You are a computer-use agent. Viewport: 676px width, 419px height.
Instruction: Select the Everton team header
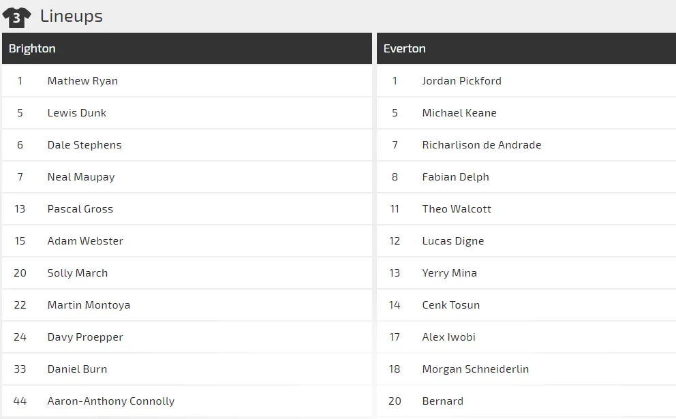coord(404,48)
